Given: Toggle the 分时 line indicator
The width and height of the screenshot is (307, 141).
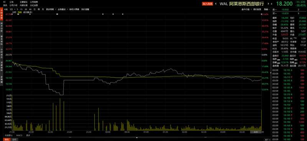Looking at the screenshot, I should (14, 12).
